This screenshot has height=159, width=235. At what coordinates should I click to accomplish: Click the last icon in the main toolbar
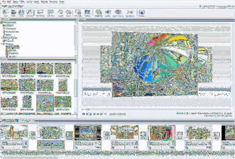[x=141, y=13]
